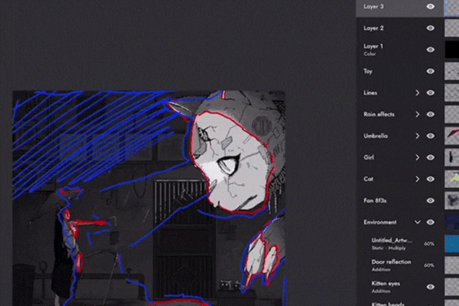Screen dimensions: 459x306
Task: Click the Girl group thumbnail
Action: [452, 157]
